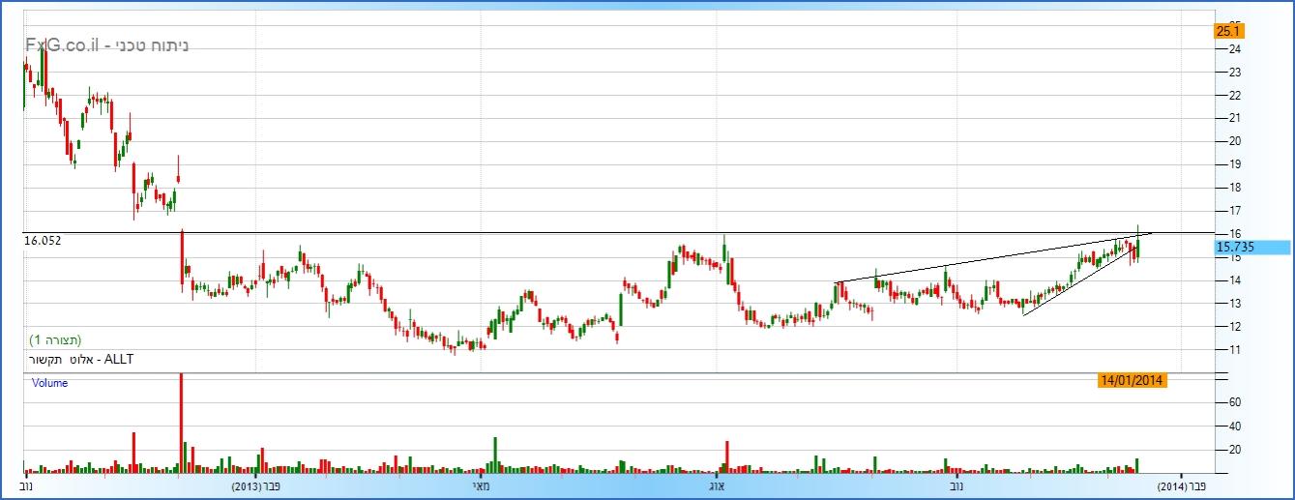Click the 24 value on price axis

(1235, 49)
